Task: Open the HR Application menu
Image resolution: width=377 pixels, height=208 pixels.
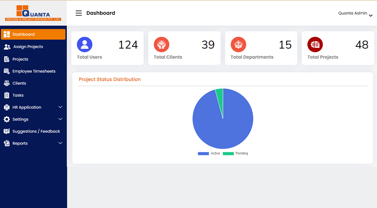Action: (x=27, y=107)
